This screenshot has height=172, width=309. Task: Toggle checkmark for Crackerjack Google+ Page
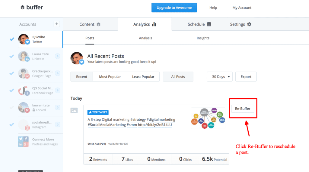[12, 73]
